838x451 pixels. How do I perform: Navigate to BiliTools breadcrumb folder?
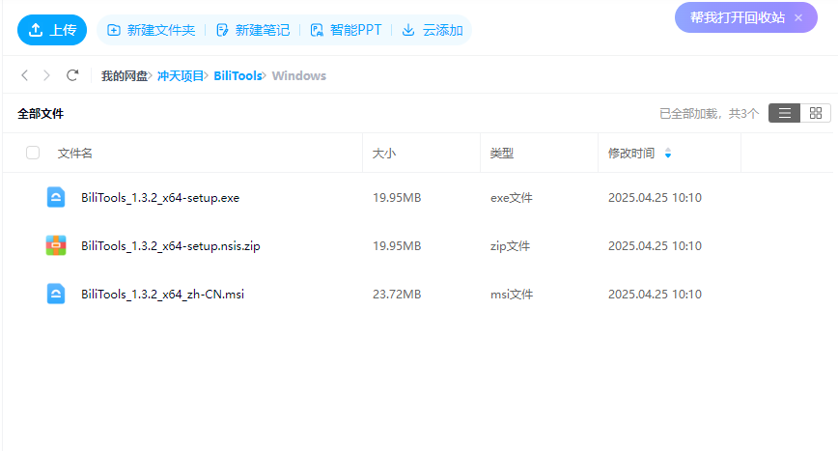237,76
